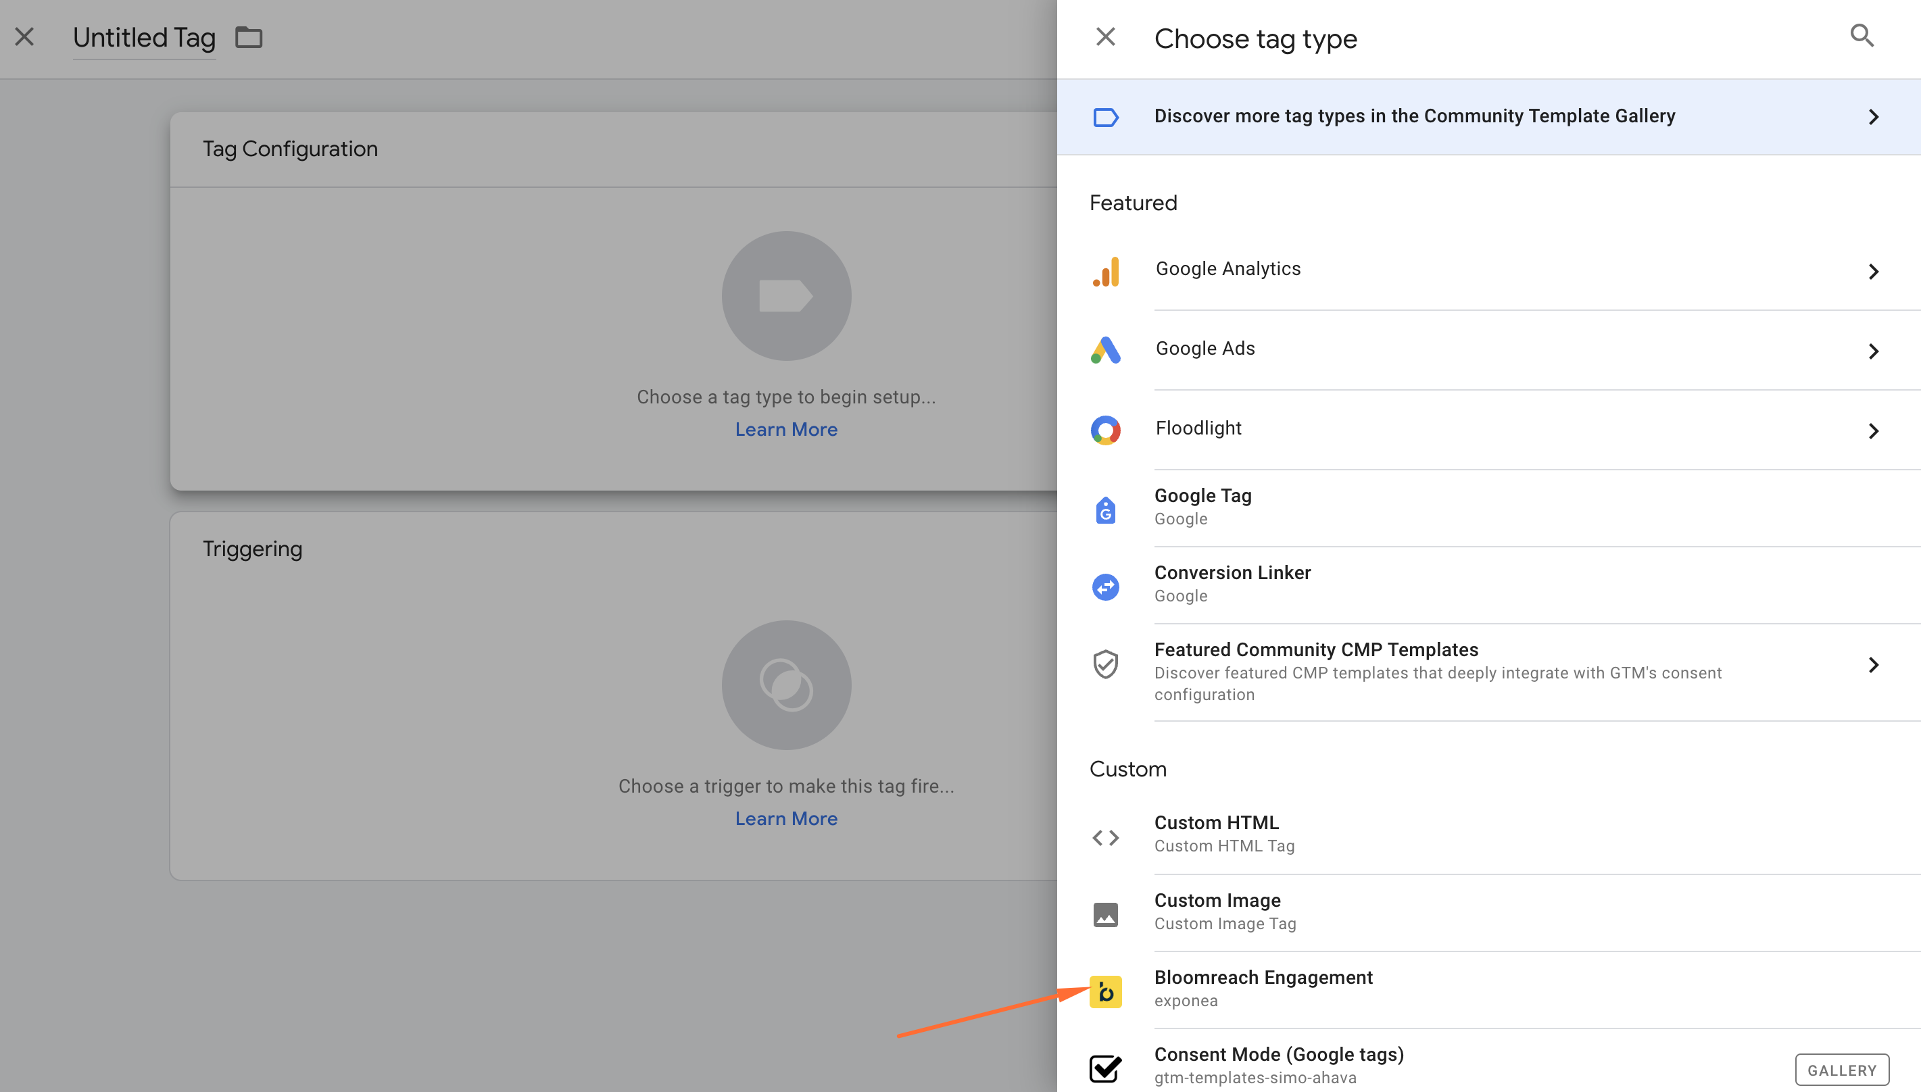Open the folder icon beside Untitled Tag

click(248, 36)
